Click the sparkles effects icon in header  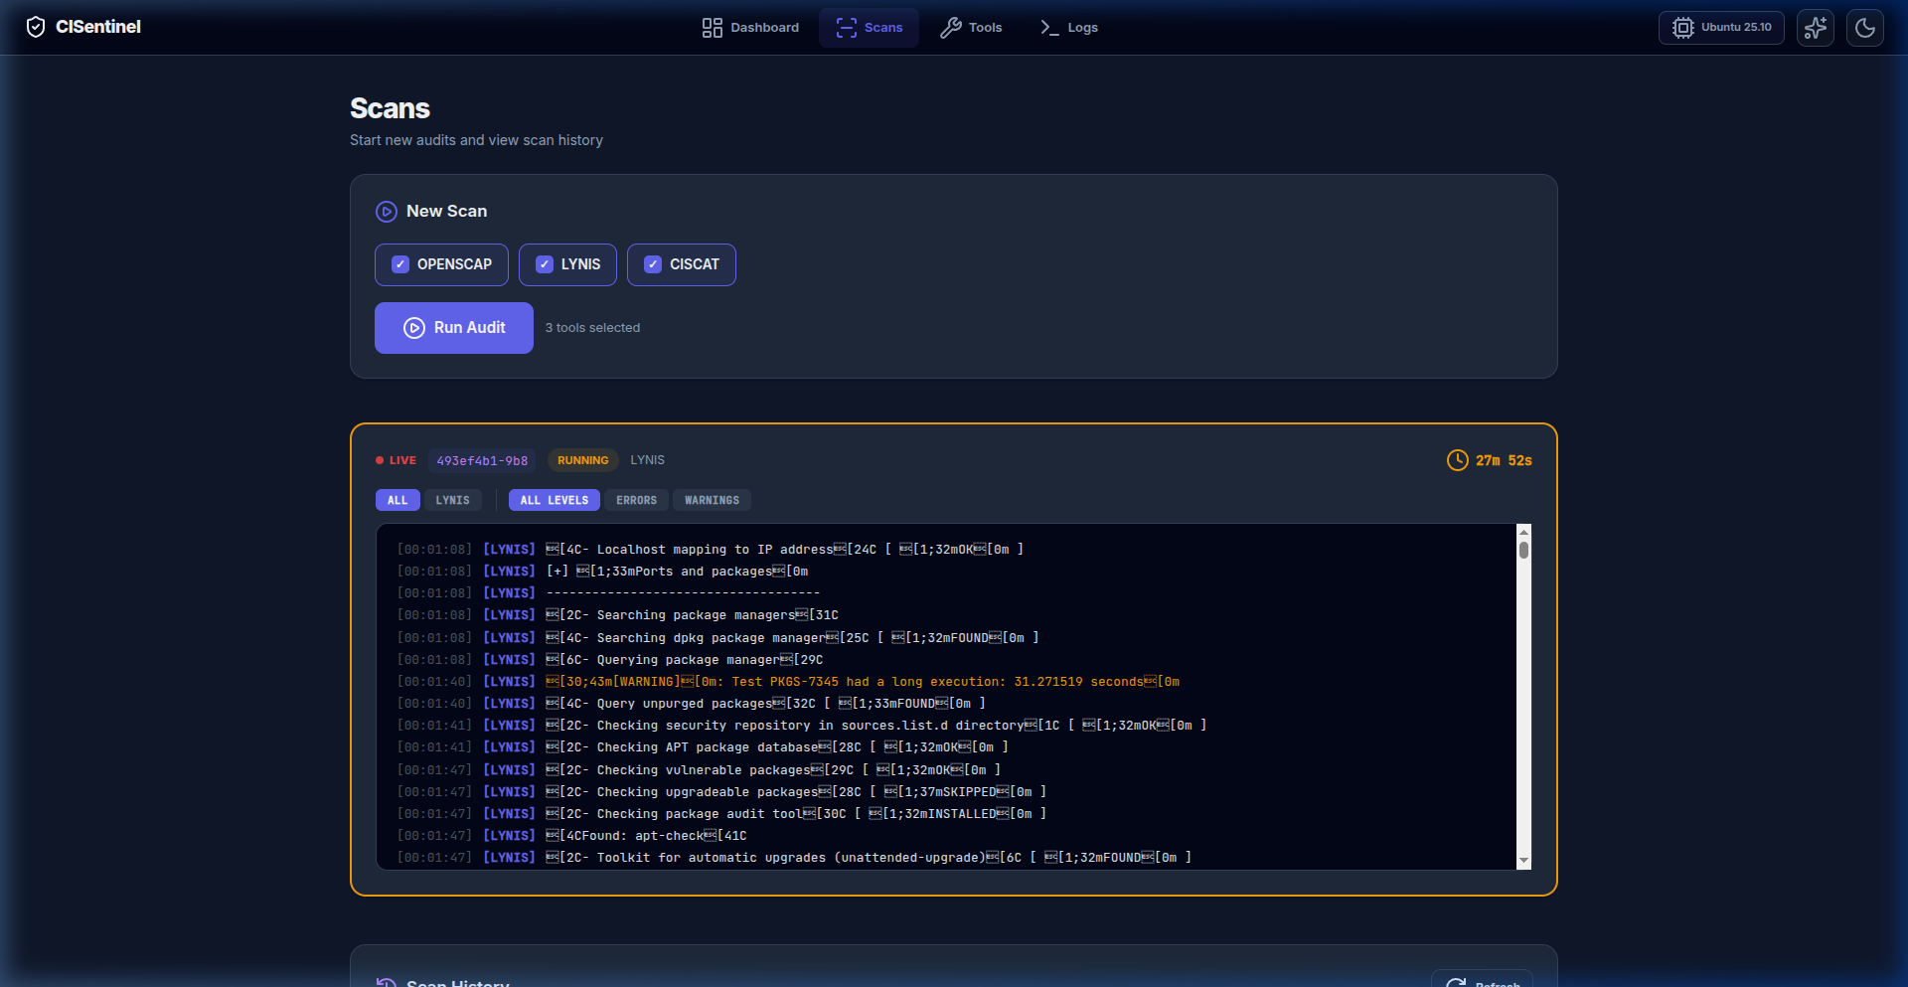1816,28
